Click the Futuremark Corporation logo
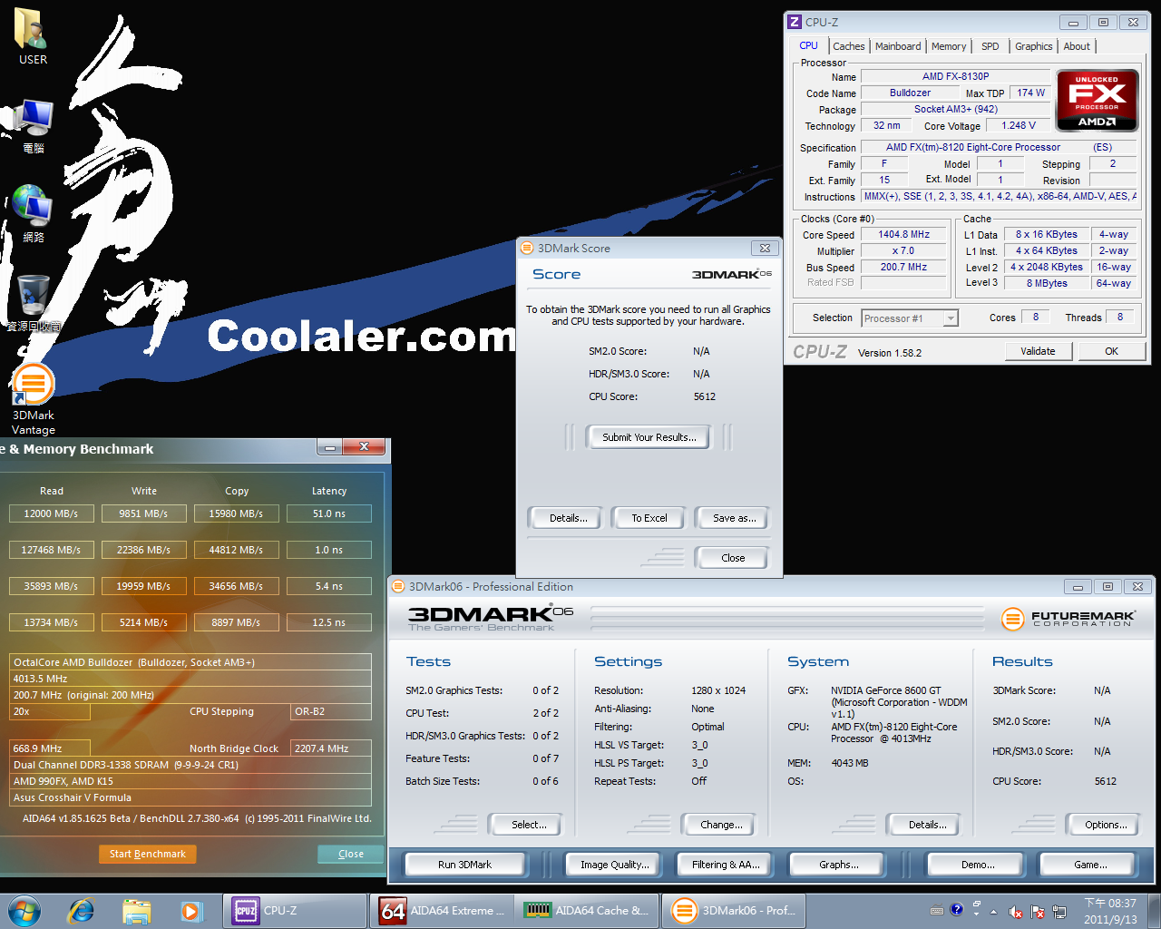 1068,619
